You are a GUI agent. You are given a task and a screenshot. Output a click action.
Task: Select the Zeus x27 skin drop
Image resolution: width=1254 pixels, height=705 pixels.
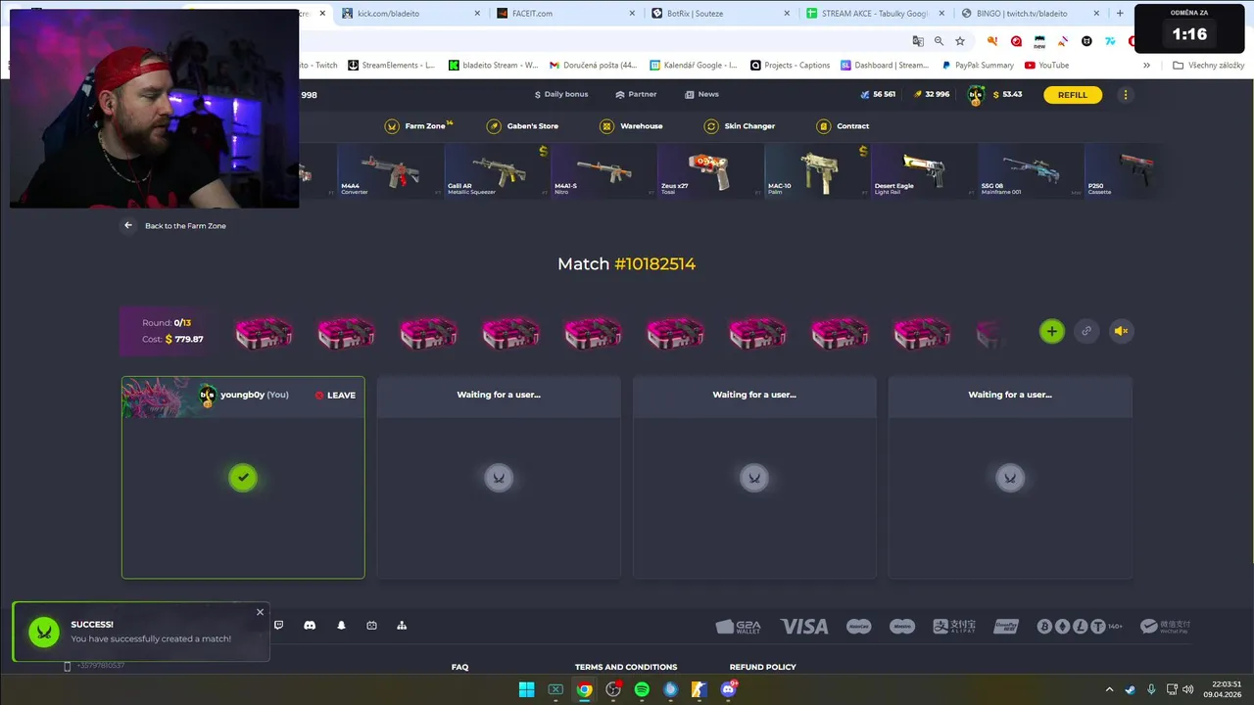click(x=710, y=170)
